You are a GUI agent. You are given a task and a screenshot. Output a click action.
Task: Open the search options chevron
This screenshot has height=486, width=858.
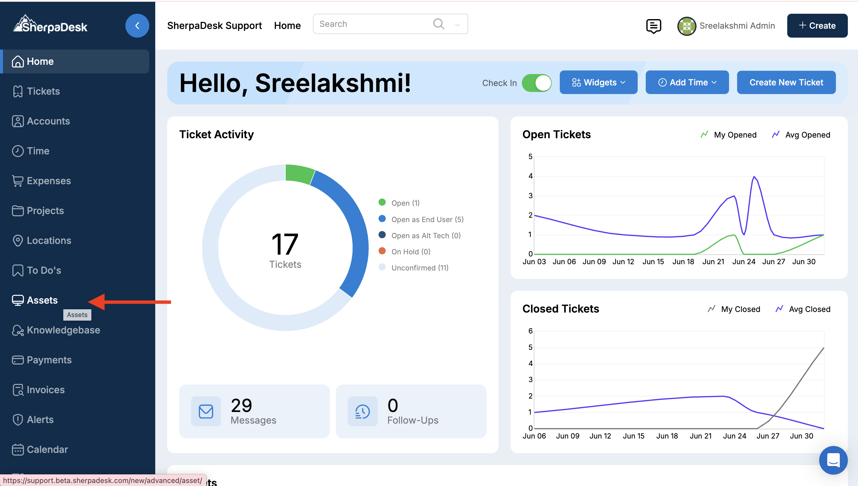click(457, 24)
